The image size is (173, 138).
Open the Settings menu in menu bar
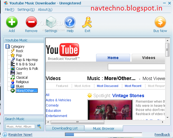tap(26, 10)
